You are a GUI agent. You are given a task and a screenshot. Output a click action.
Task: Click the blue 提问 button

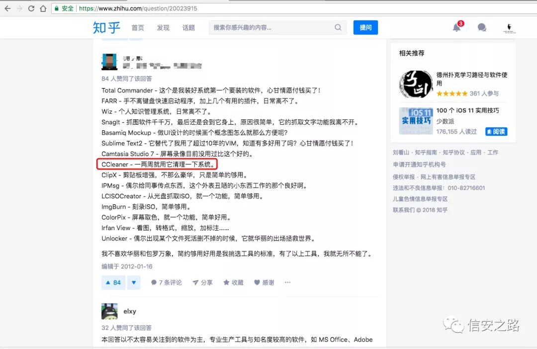[x=365, y=27]
